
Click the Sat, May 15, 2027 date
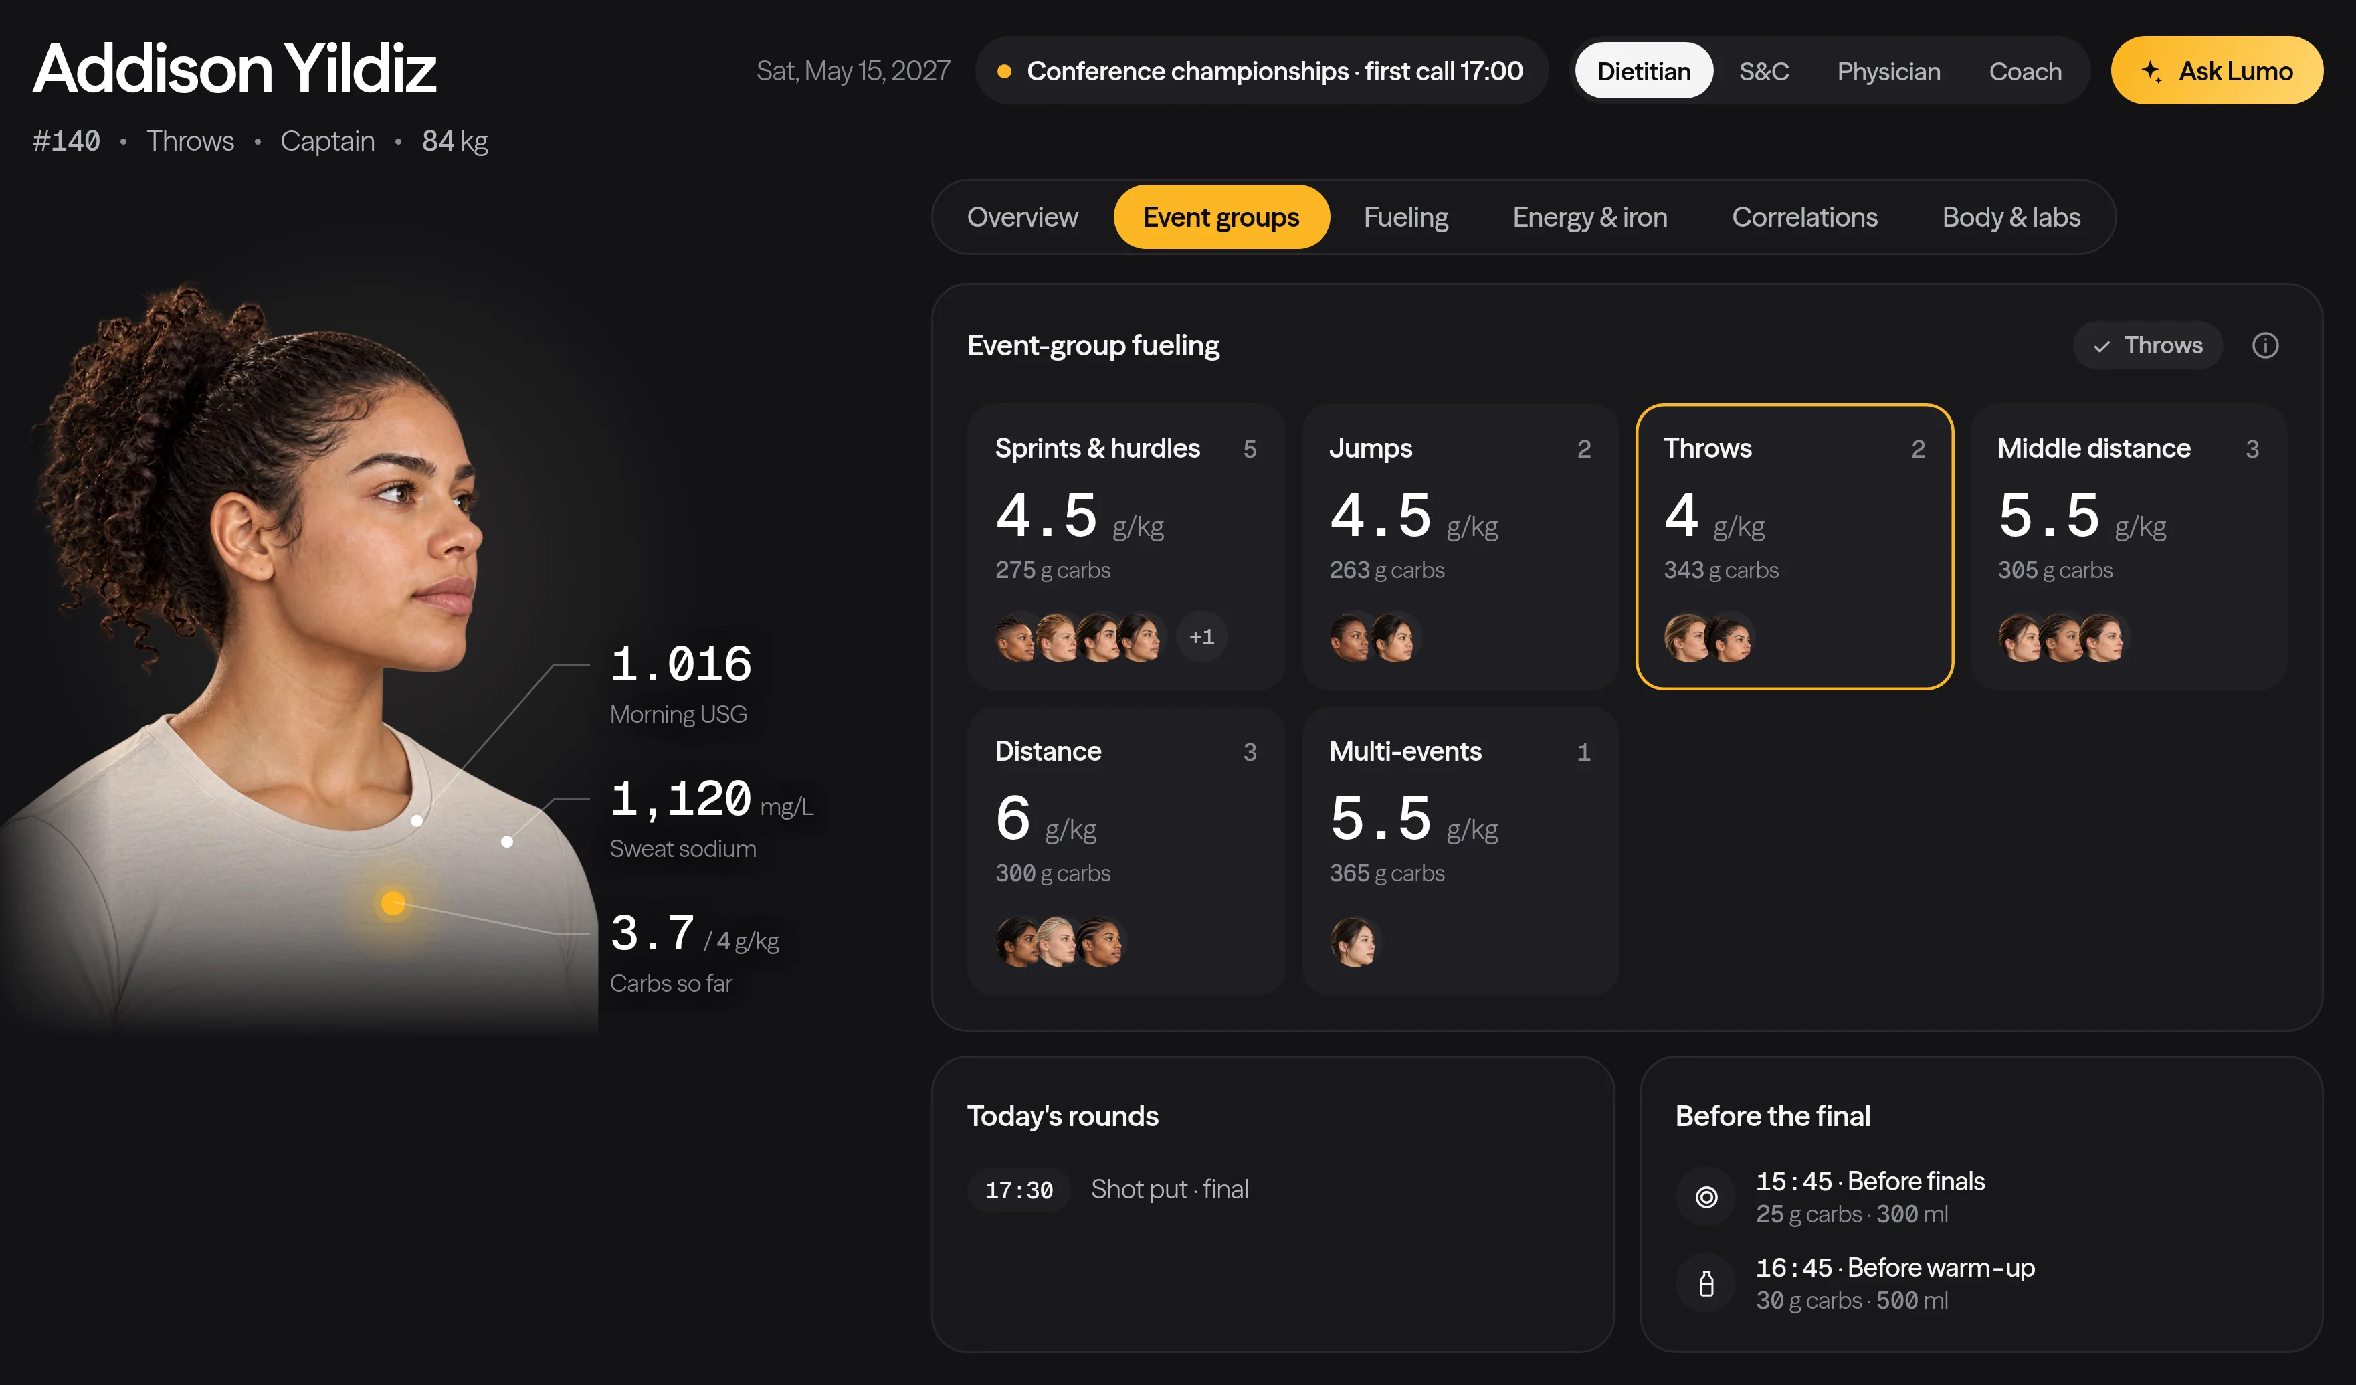[x=853, y=71]
